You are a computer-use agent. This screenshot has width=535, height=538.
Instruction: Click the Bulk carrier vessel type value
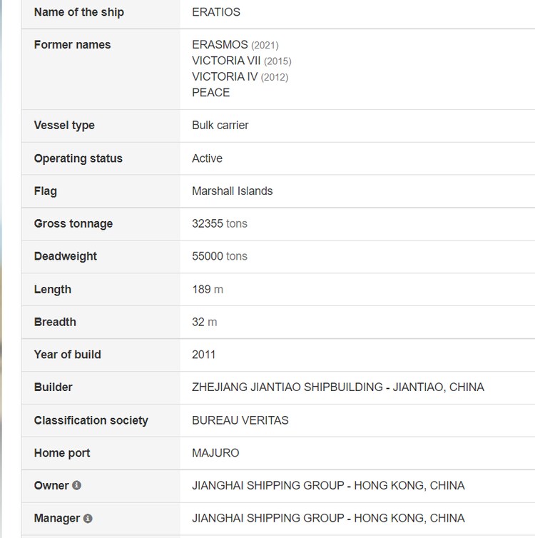[x=220, y=125]
